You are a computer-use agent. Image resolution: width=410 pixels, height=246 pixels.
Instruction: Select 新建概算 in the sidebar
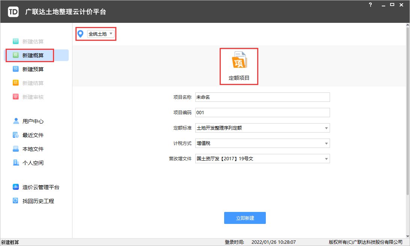(x=33, y=55)
